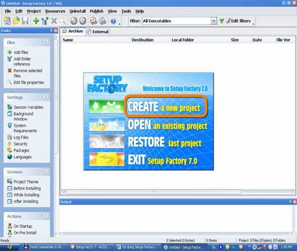Open the File menu
297x251 pixels.
coord(8,11)
